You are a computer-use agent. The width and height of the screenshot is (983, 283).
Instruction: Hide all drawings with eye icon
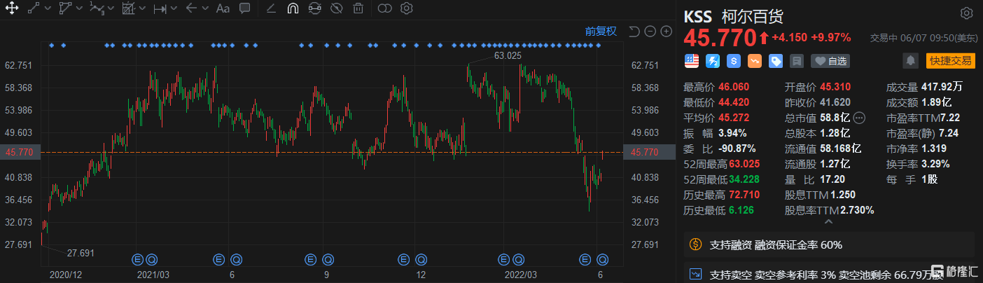(336, 9)
